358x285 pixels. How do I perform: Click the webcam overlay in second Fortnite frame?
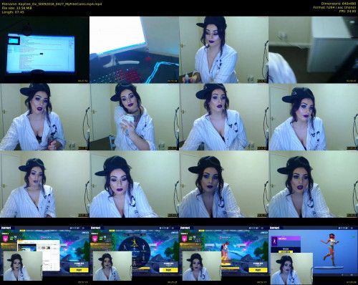112,266
